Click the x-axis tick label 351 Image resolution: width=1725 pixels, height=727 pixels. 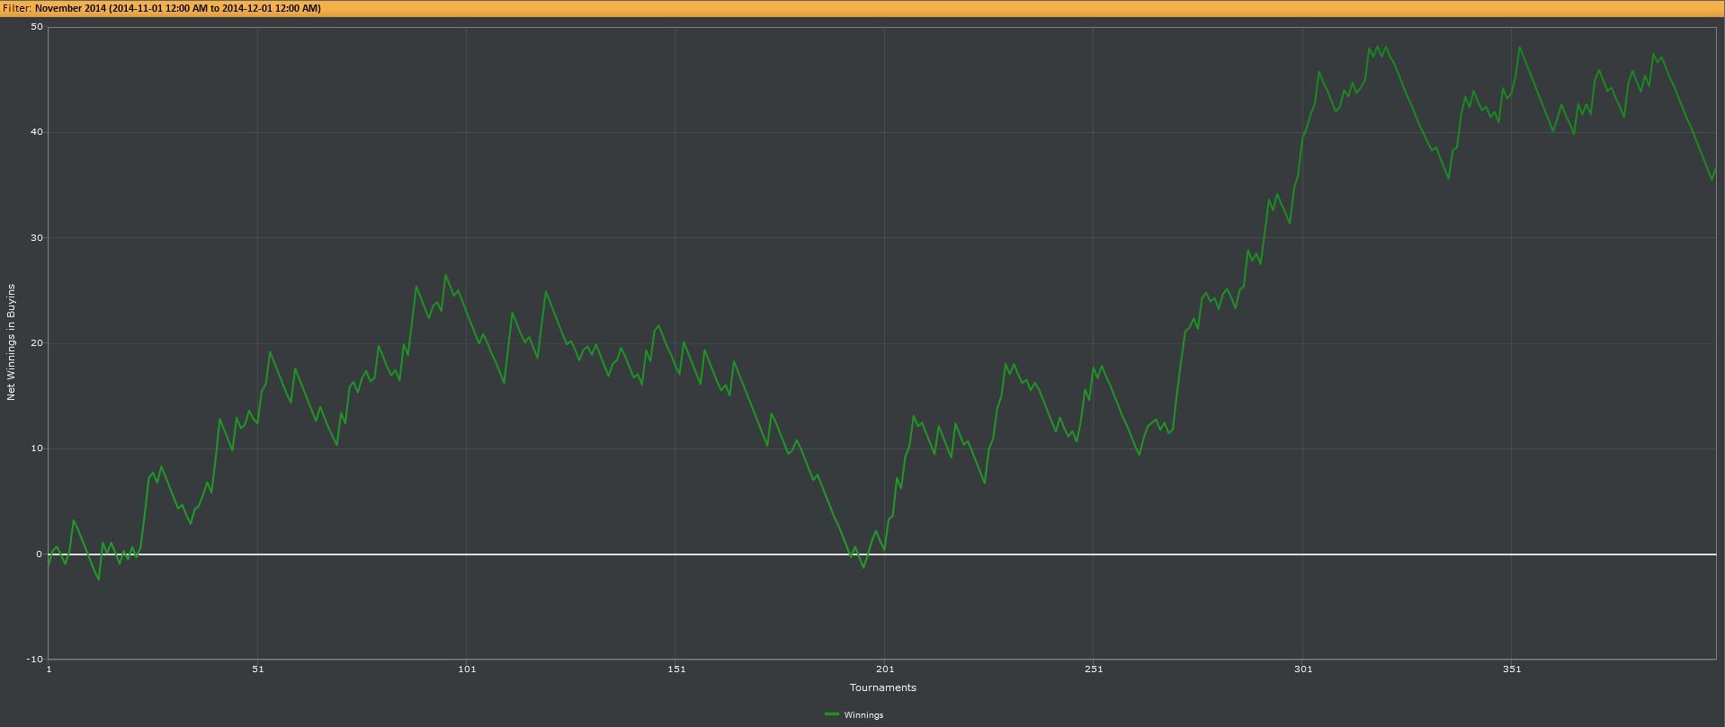click(1512, 669)
